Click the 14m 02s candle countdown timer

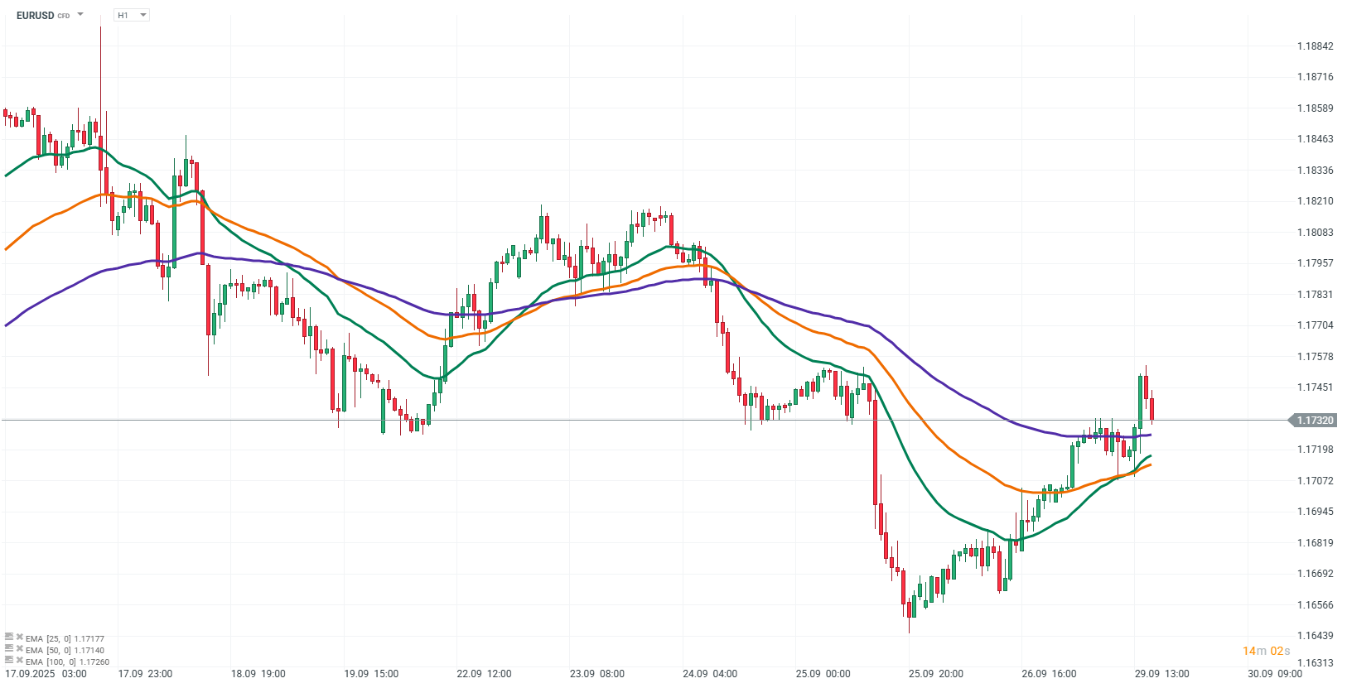[x=1266, y=651]
